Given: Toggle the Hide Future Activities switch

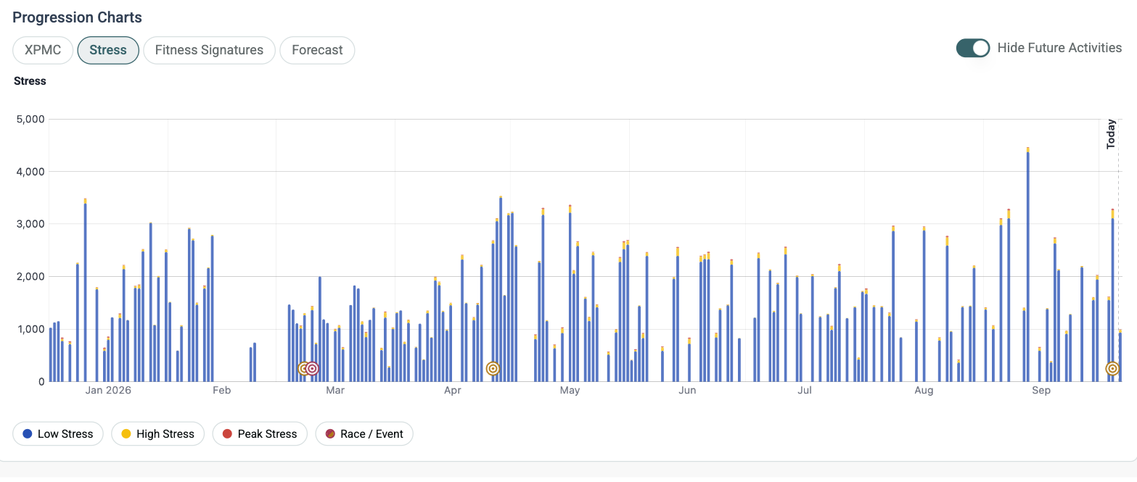Looking at the screenshot, I should 973,48.
